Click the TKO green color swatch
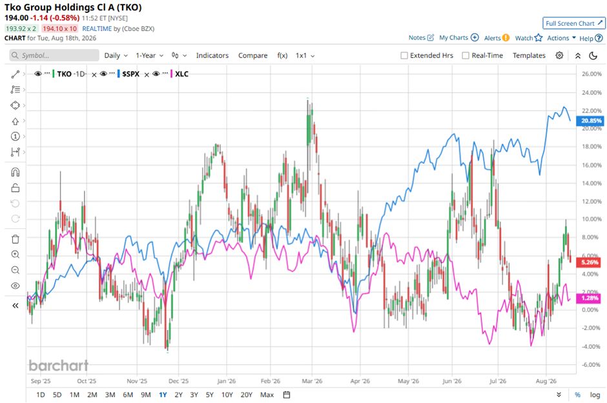This screenshot has height=403, width=607. [x=54, y=74]
